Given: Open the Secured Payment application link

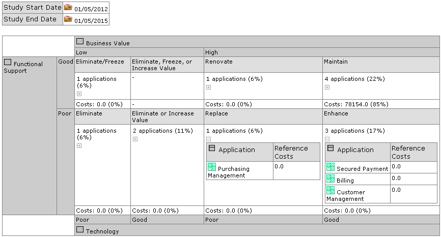Looking at the screenshot, I should (x=362, y=168).
